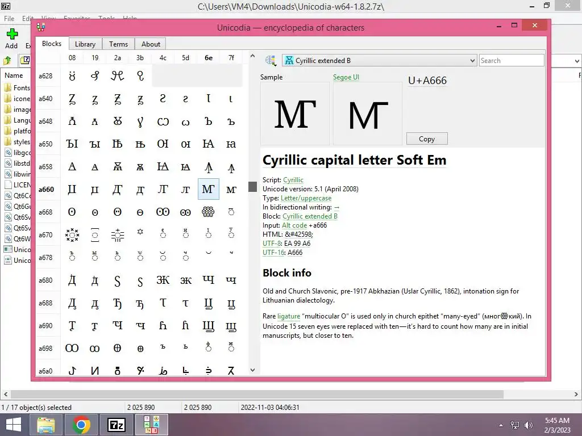Open the 7-Zip address bar dropdown arrow
Screen dimensions: 582x436
coord(577,61)
